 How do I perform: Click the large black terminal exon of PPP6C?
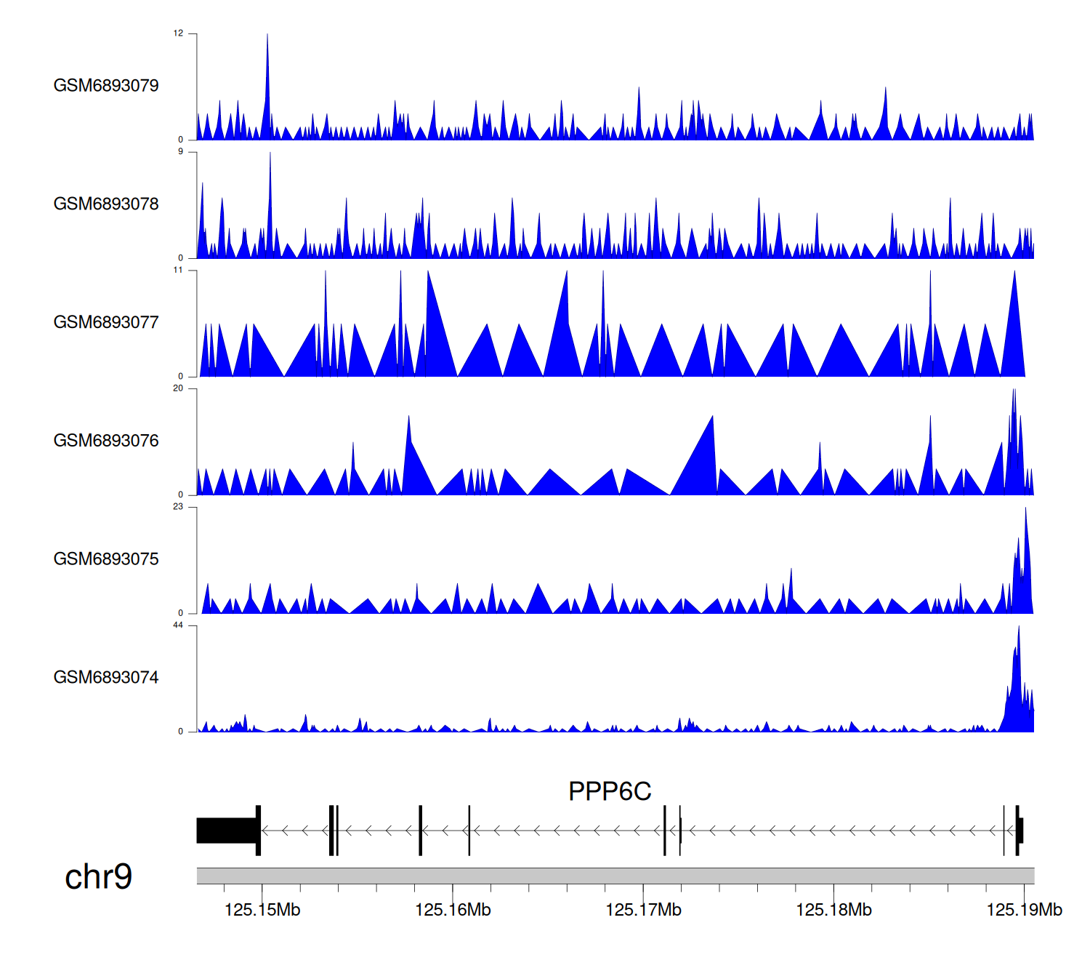click(x=227, y=831)
